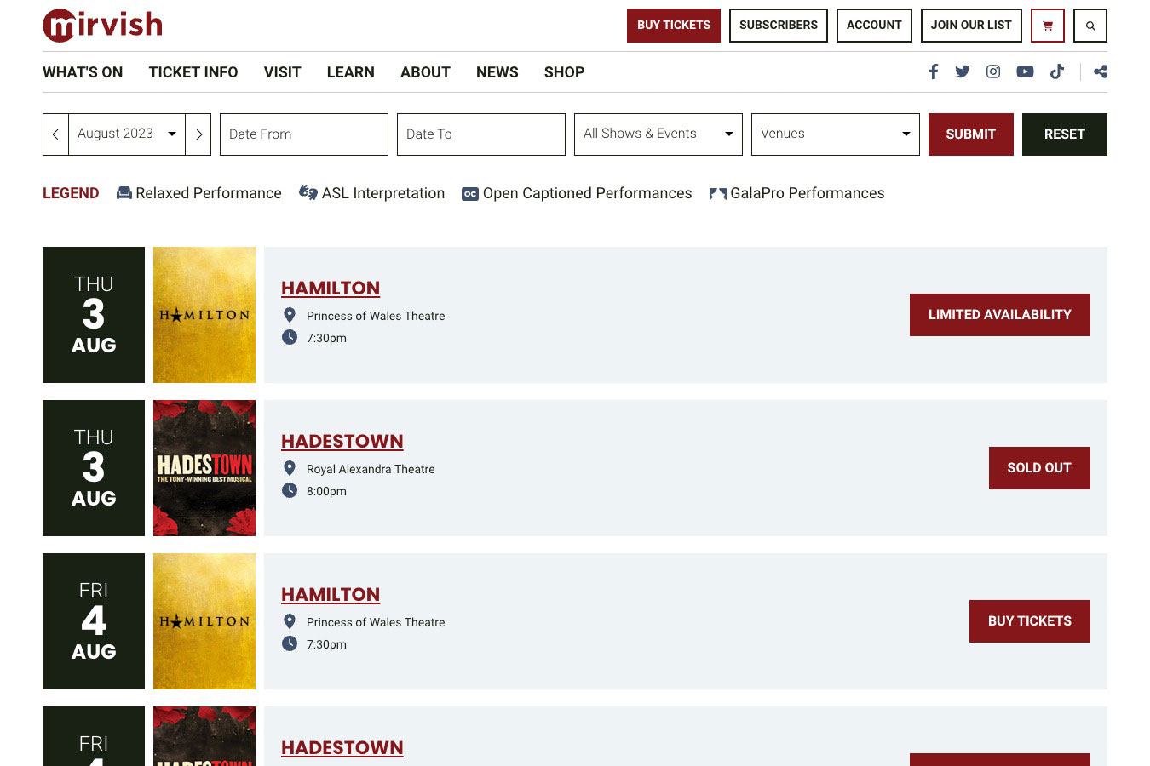1150x766 pixels.
Task: Click Hamilton poster thumbnail for Thu 3 Aug
Action: tap(204, 315)
